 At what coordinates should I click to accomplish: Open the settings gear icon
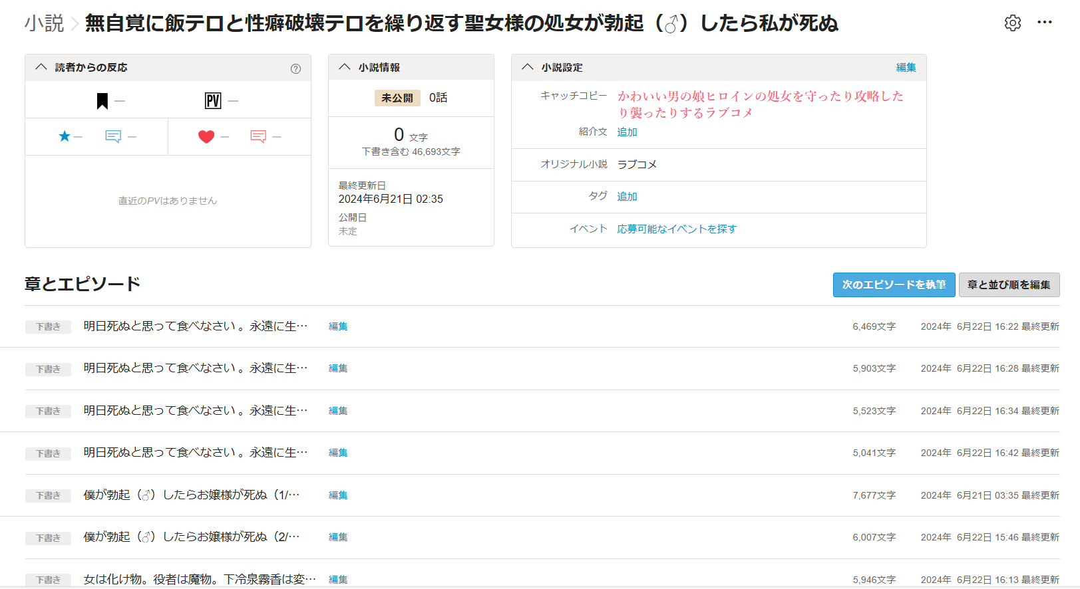click(1012, 23)
